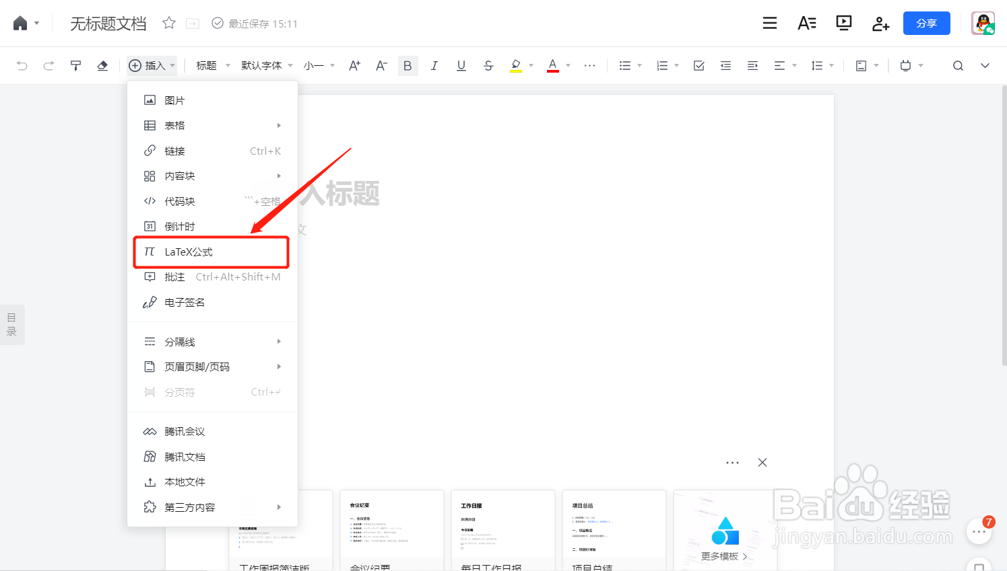Choose 本地文件 local file item
The image size is (1007, 571).
(x=212, y=482)
